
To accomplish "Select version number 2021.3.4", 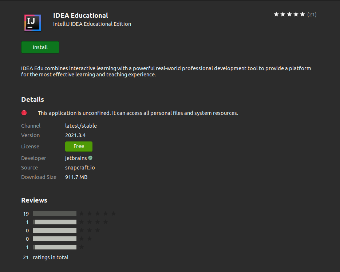I will [75, 135].
